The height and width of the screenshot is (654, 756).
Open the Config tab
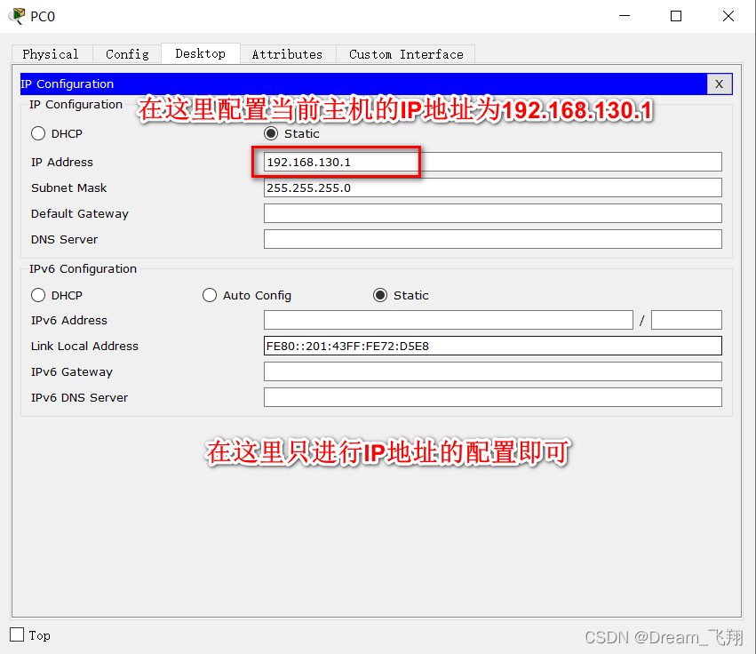click(x=127, y=54)
